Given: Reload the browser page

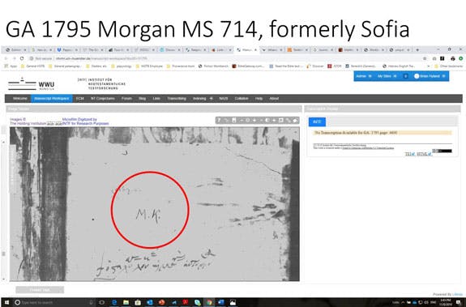Looking at the screenshot, I should (22, 58).
